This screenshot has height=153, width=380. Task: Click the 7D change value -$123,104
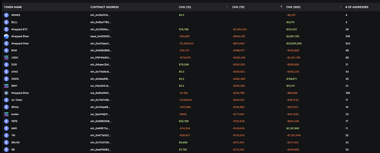click(x=238, y=150)
